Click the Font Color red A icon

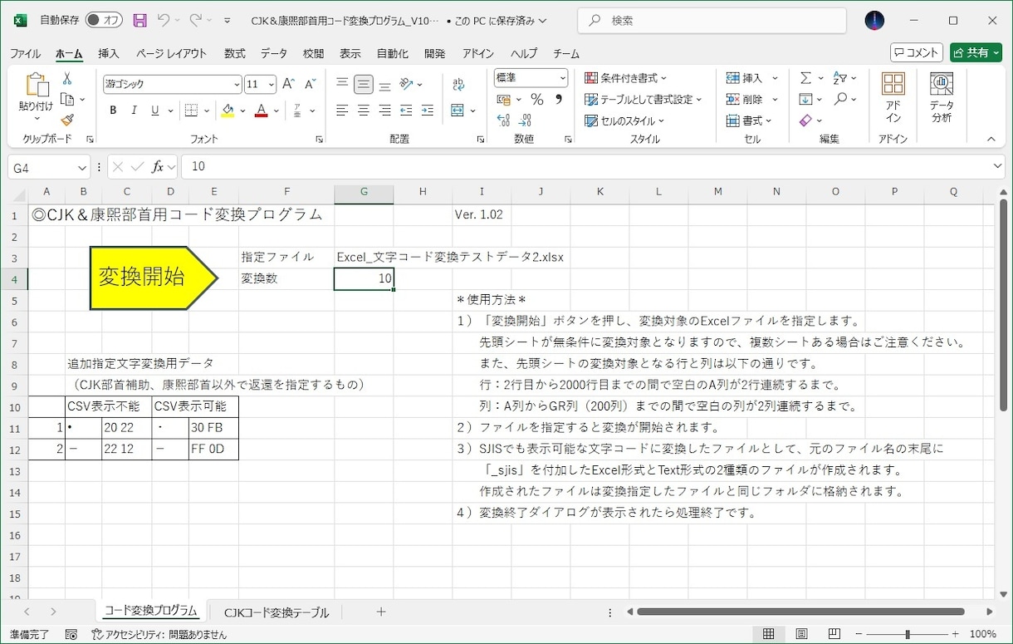click(x=262, y=111)
